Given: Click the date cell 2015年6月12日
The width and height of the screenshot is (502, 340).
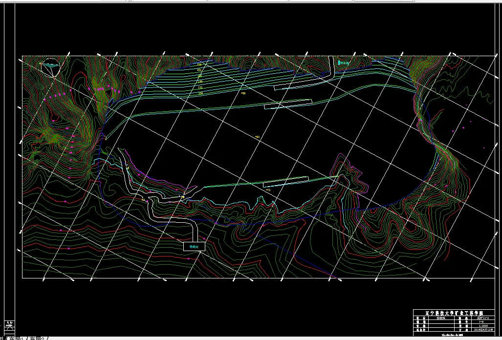Looking at the screenshot, I should coord(484,329).
